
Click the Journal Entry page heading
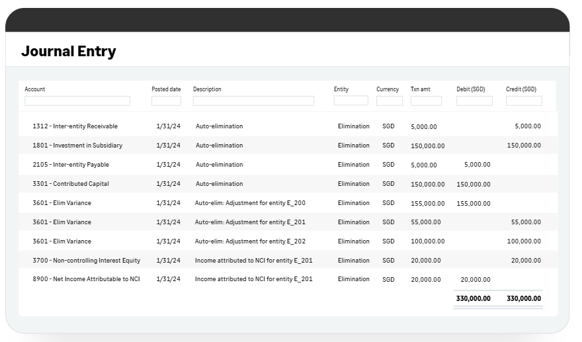pyautogui.click(x=69, y=51)
